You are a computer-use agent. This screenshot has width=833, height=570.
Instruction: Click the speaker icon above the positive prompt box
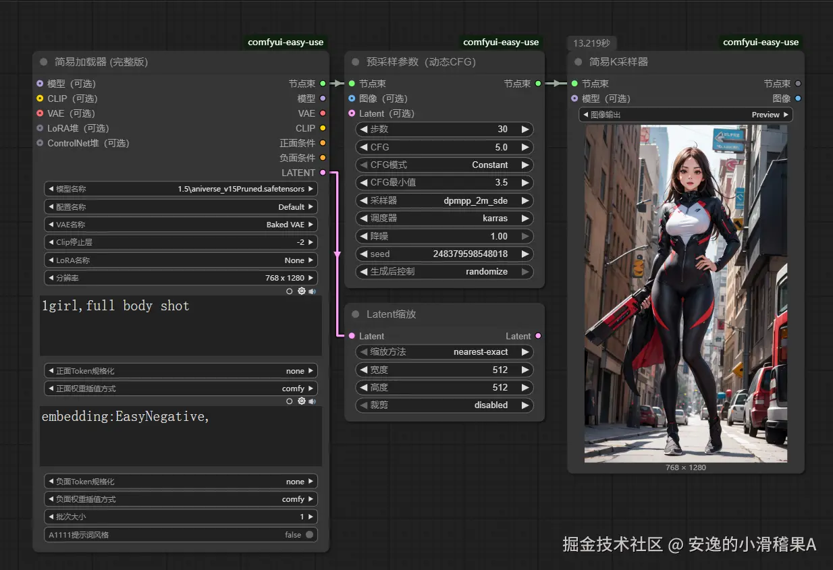coord(312,291)
